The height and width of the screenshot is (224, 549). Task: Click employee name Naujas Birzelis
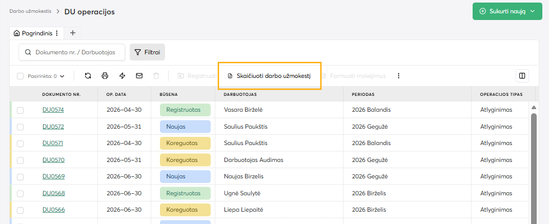tap(243, 176)
